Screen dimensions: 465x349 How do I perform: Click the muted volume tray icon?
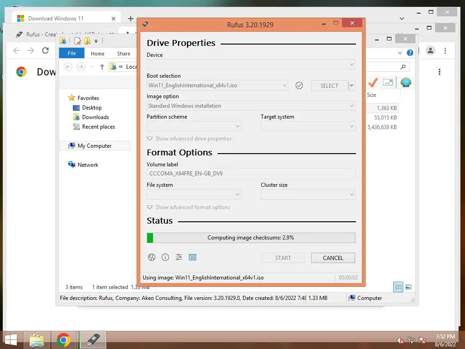tap(400, 340)
